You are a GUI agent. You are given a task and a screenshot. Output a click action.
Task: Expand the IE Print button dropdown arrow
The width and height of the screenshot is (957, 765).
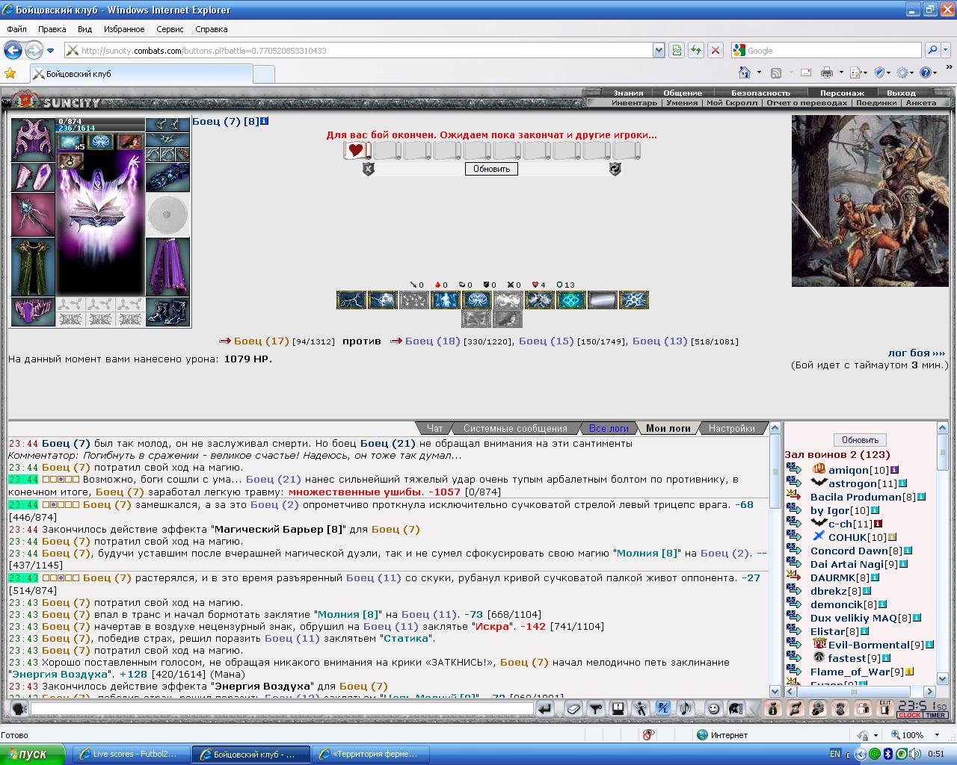pos(841,72)
